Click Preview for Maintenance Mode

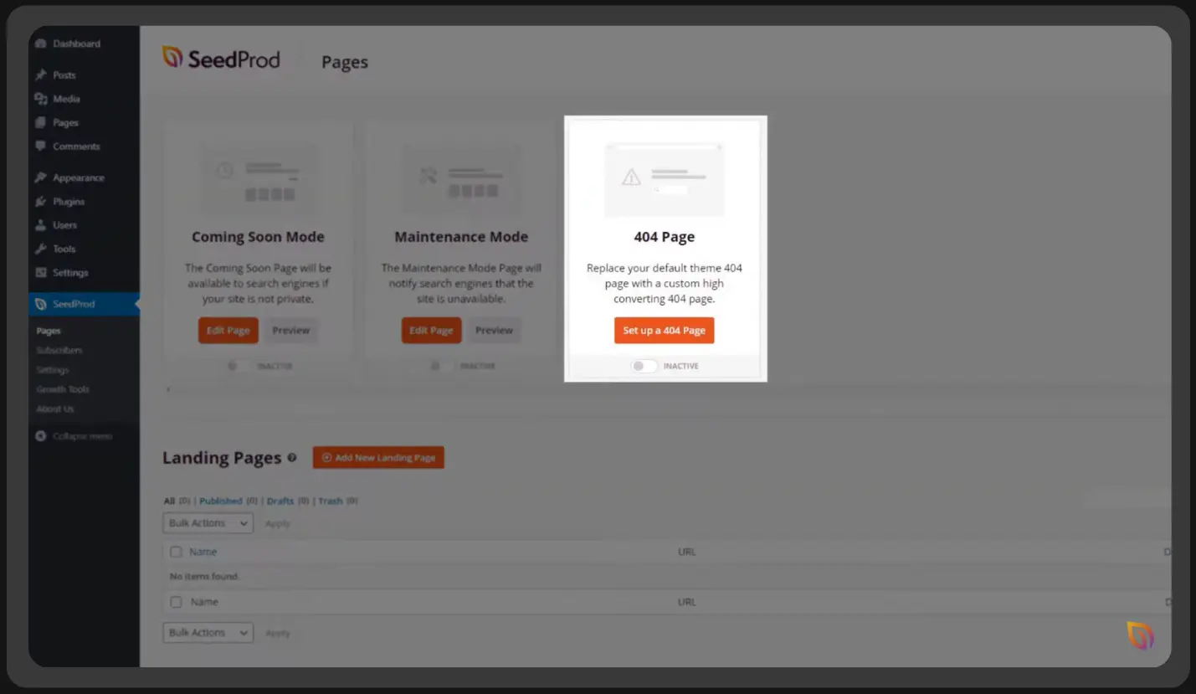(494, 331)
